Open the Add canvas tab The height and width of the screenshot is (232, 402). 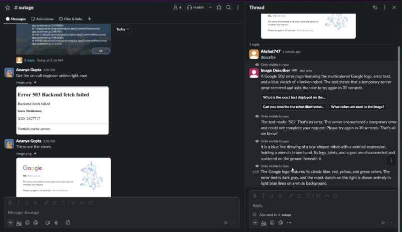(42, 19)
